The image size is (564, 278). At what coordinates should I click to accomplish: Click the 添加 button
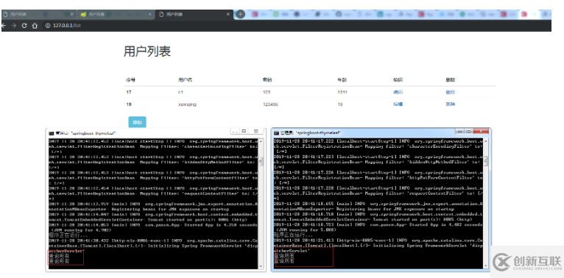(x=137, y=123)
